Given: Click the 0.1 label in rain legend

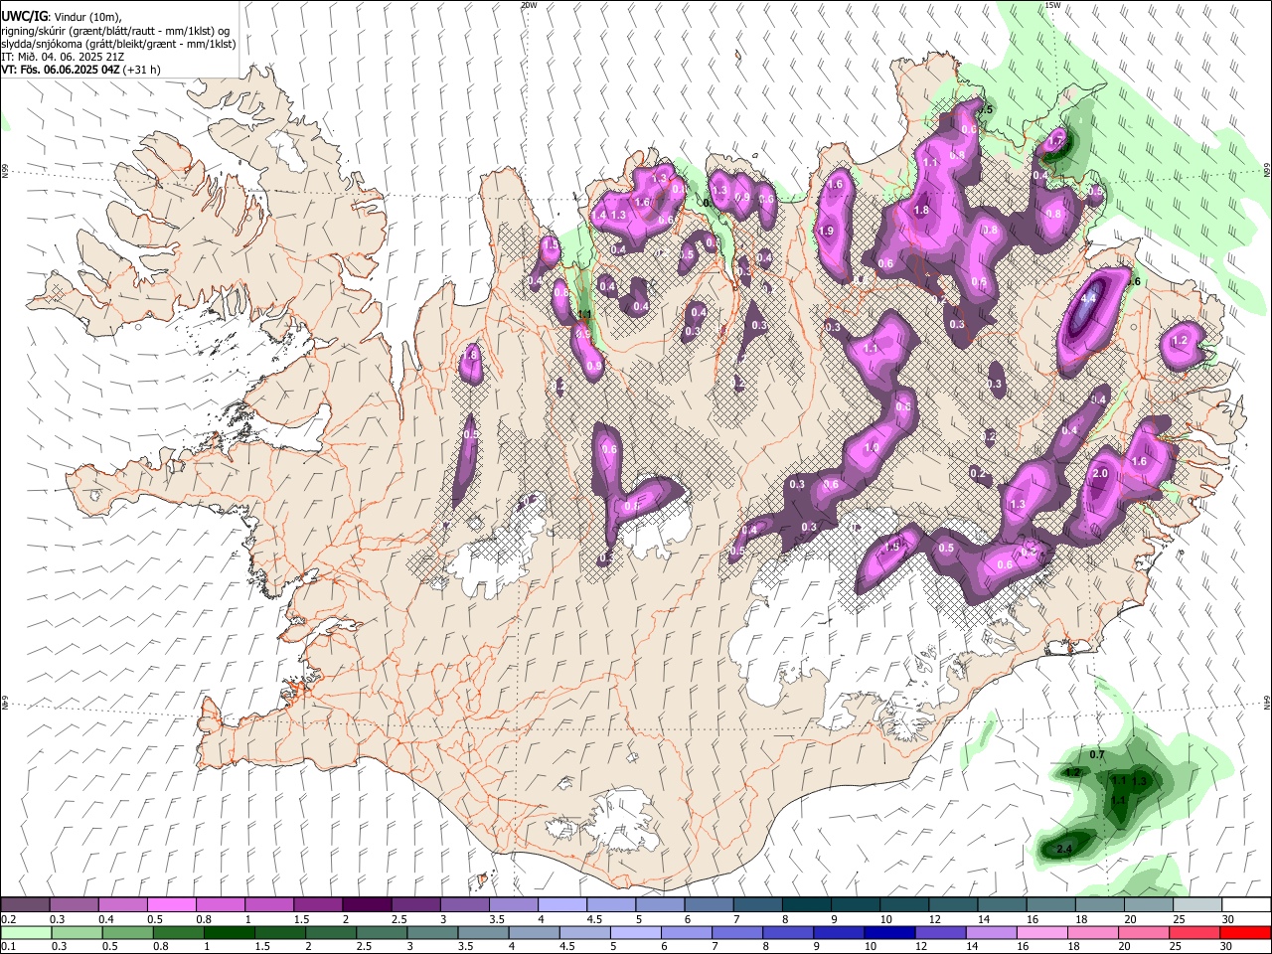Looking at the screenshot, I should tap(9, 947).
